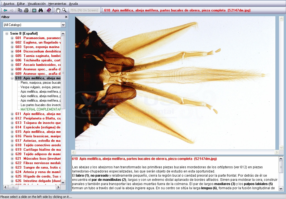Image resolution: width=286 pixels, height=199 pixels.
Task: Close the Filter panel
Action: pyautogui.click(x=66, y=17)
